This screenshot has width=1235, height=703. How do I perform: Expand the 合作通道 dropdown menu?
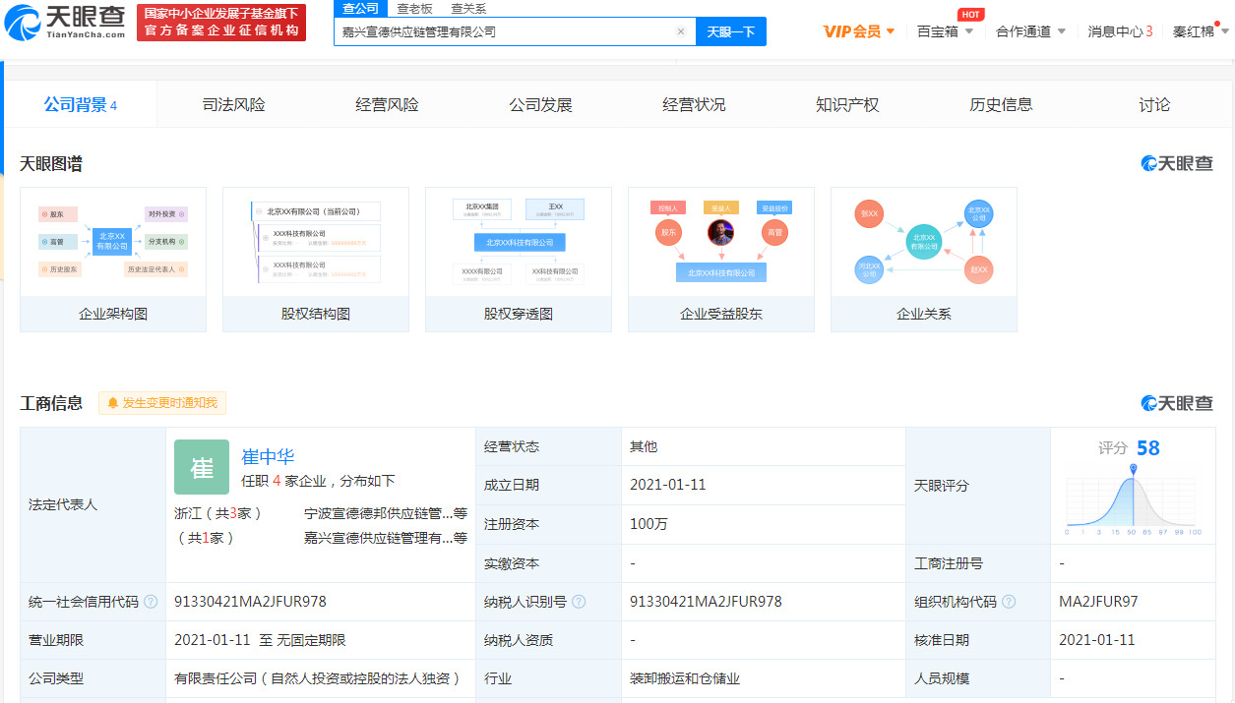[x=1030, y=31]
